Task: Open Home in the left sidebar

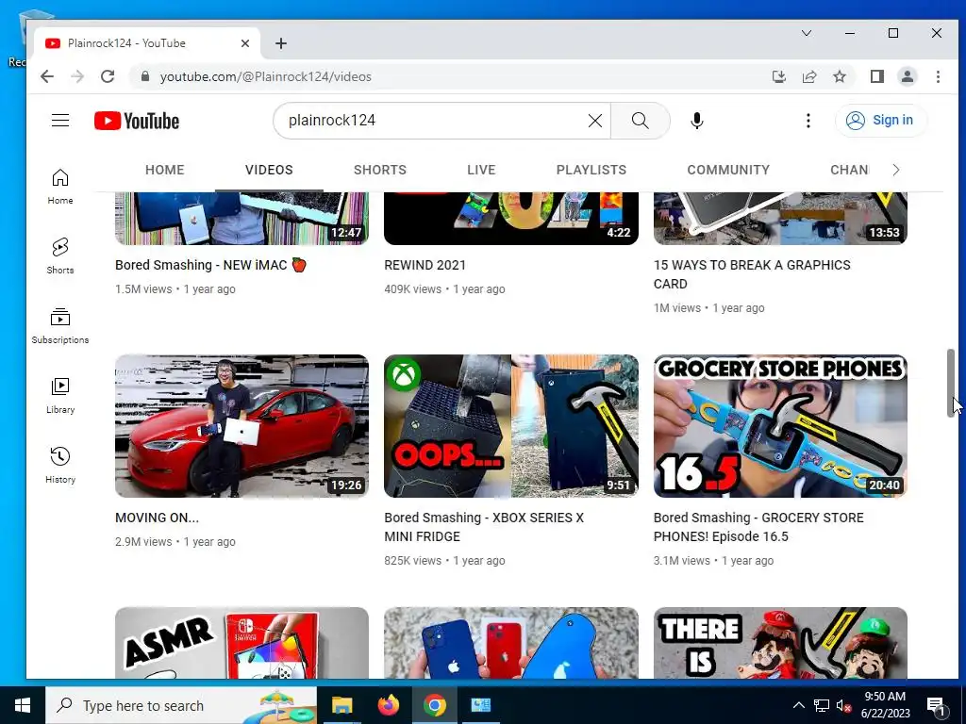Action: [x=60, y=187]
